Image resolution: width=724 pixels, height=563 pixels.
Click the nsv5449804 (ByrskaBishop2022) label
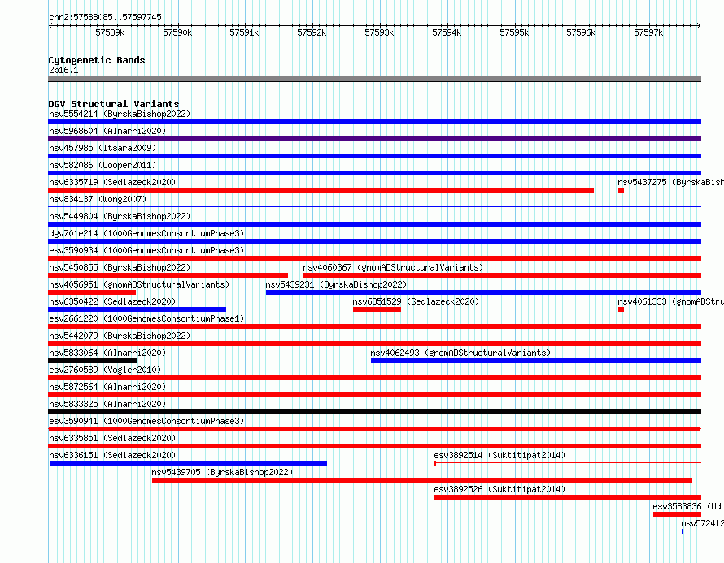pyautogui.click(x=120, y=216)
